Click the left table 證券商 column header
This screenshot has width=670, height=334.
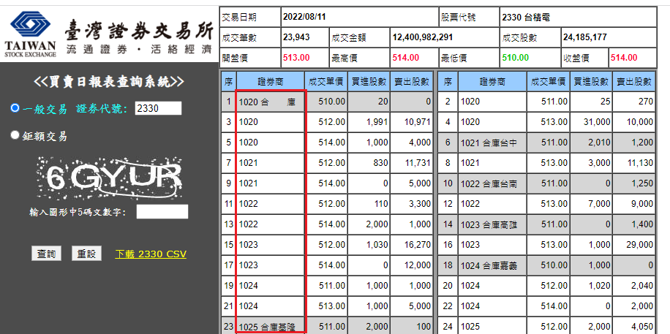[x=270, y=82]
